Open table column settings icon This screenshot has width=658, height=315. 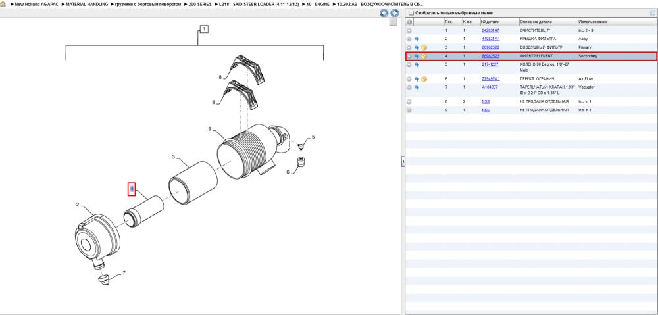652,13
